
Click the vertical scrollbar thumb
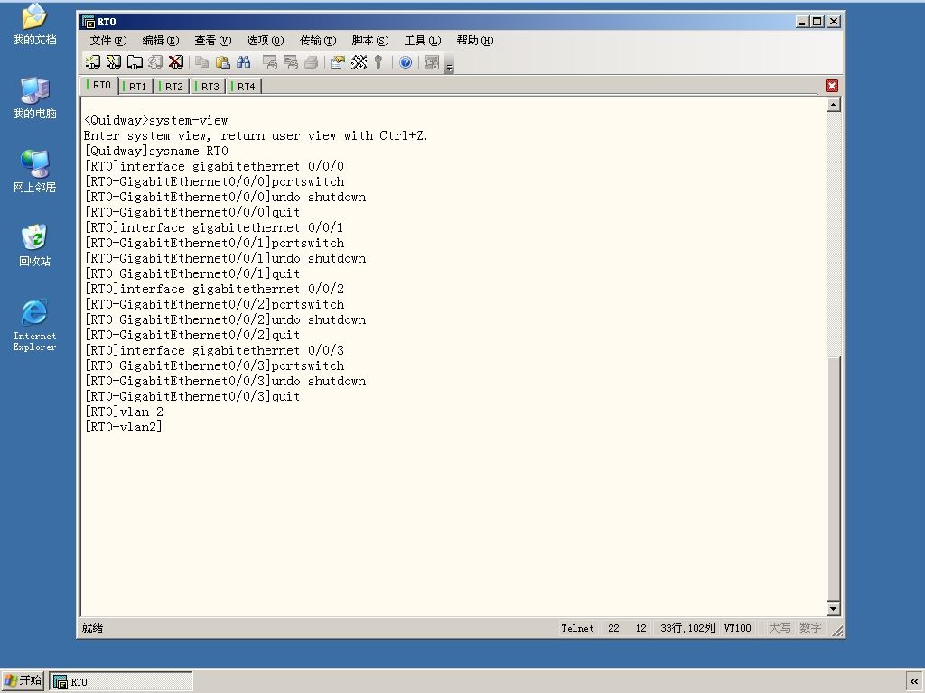(833, 478)
